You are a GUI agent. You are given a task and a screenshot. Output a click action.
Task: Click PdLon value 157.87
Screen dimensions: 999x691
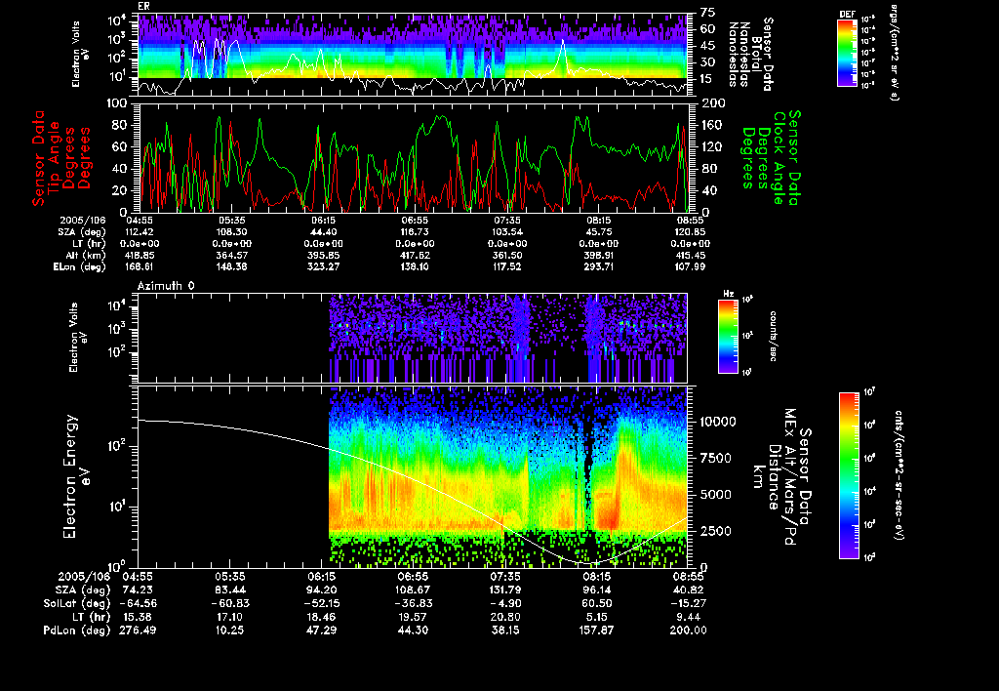pyautogui.click(x=596, y=630)
